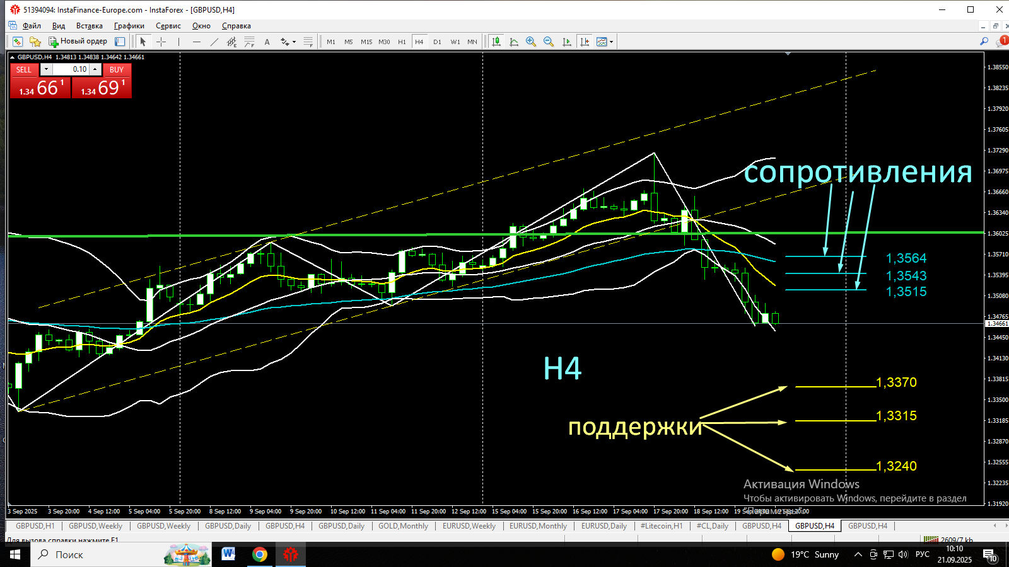
Task: Open the periodicity grid icon
Action: [308, 42]
